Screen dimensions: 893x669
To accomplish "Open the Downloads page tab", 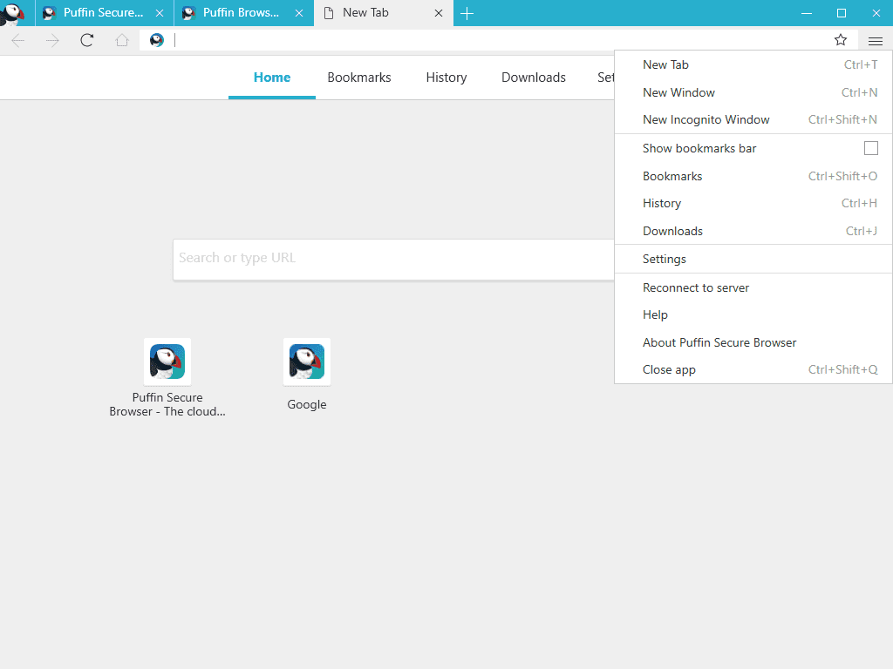I will [x=534, y=78].
